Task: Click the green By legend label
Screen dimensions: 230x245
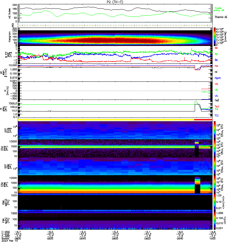Action: click(217, 54)
